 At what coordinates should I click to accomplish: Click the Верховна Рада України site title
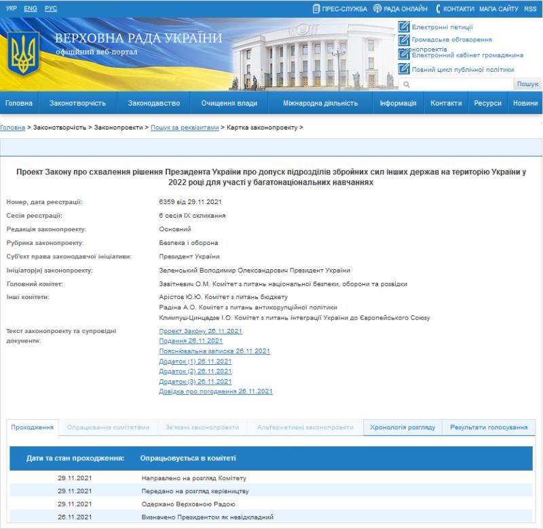click(x=138, y=38)
